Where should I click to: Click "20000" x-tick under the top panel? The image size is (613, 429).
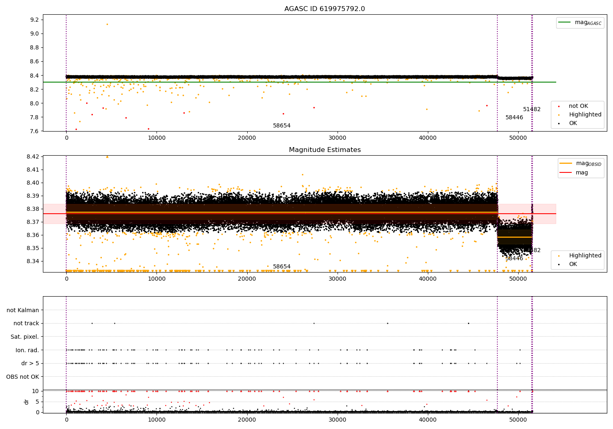click(247, 138)
